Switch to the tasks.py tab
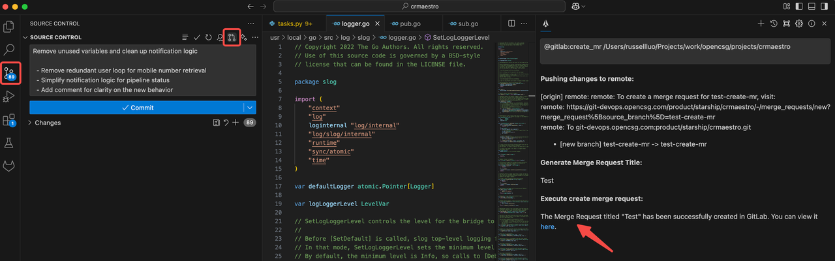Viewport: 835px width, 261px height. pyautogui.click(x=292, y=23)
